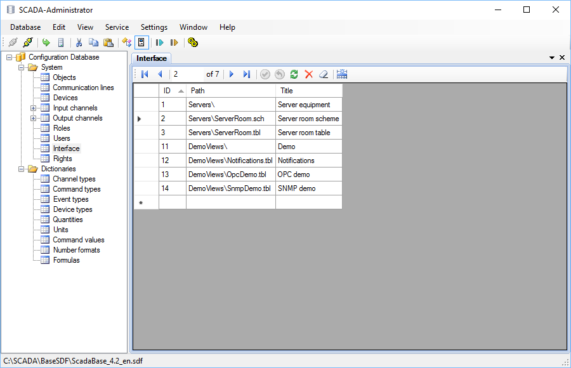
Task: Click the blue play toolbar icon
Action: pyautogui.click(x=159, y=43)
